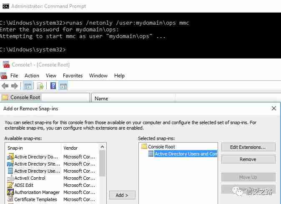Click 'Attempting to start mmc' line in Command Prompt
The height and width of the screenshot is (204, 281).
coord(83,36)
